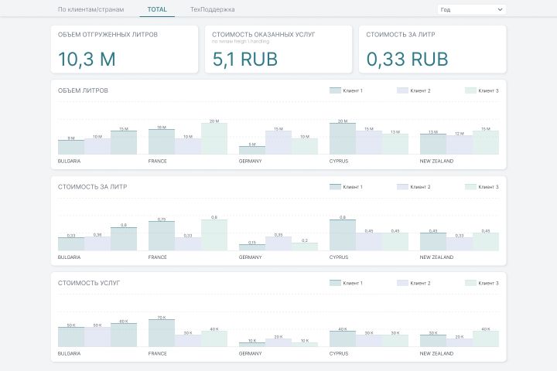This screenshot has height=371, width=557.
Task: Click the Стоимость за литр 0,33 RUB card
Action: tap(432, 49)
